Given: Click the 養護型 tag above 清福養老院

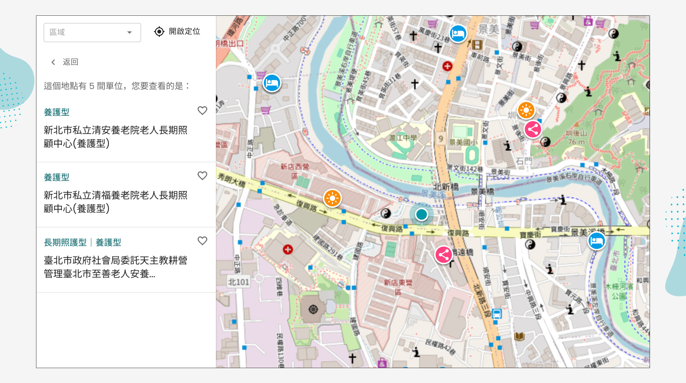Looking at the screenshot, I should pos(57,177).
